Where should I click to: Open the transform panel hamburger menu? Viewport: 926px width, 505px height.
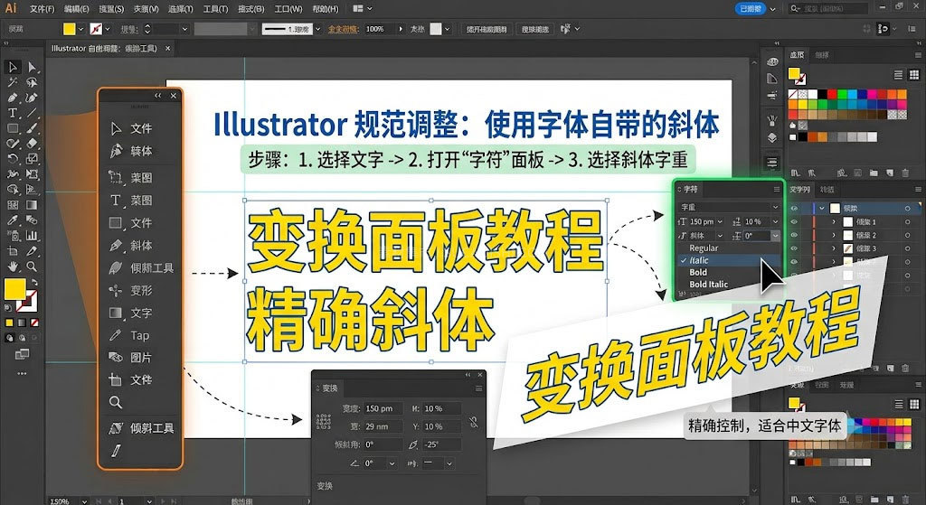click(479, 388)
